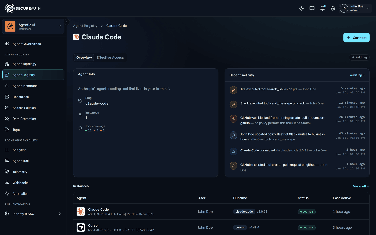
Task: Click the Data Protection eye-off icon
Action: click(7, 119)
